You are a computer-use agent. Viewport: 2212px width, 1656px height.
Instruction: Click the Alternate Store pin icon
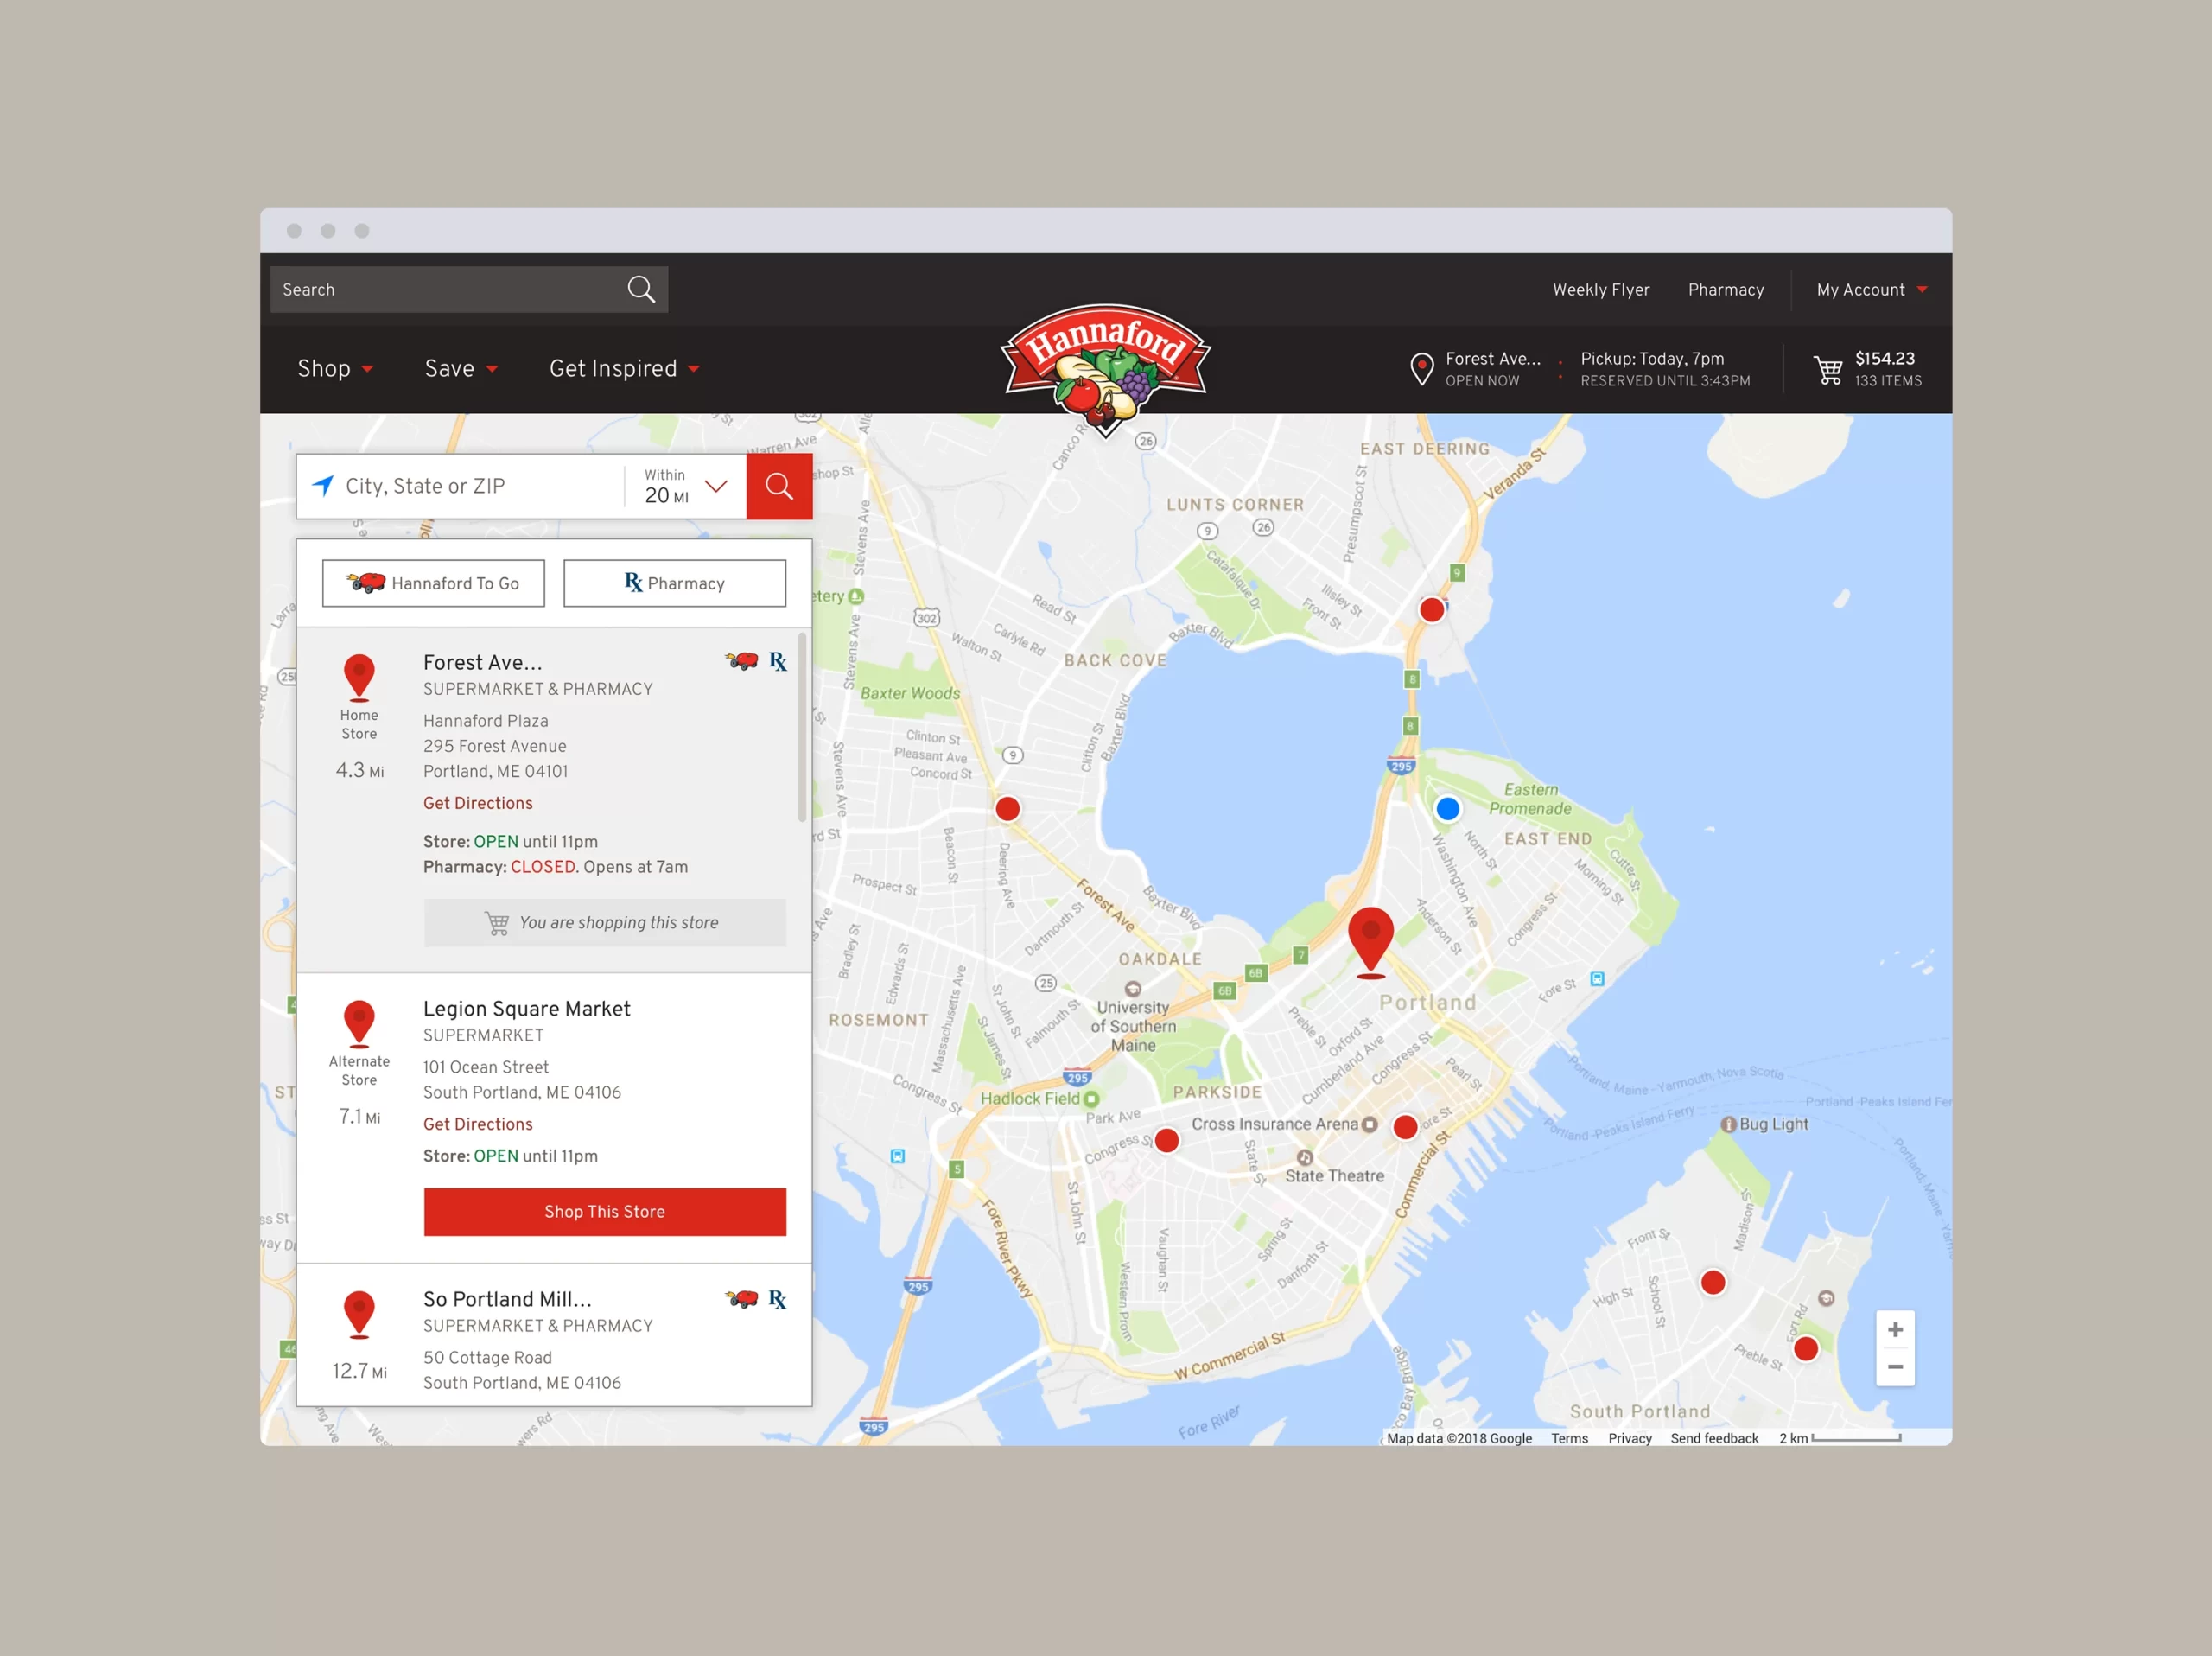(x=359, y=1024)
